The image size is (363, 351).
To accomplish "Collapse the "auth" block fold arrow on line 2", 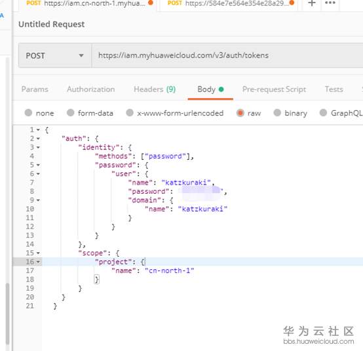I will pyautogui.click(x=38, y=139).
